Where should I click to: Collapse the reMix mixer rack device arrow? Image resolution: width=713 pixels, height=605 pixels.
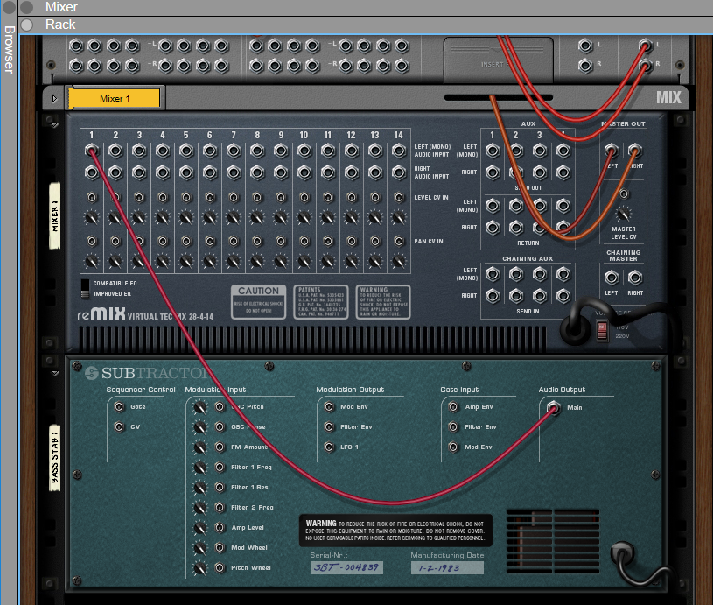point(54,124)
